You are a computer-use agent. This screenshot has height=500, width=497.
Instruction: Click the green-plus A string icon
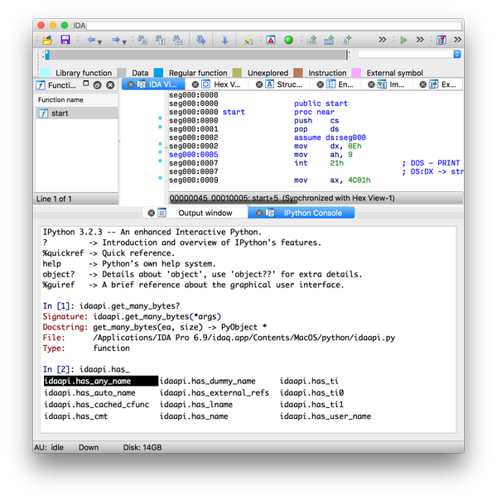(346, 40)
